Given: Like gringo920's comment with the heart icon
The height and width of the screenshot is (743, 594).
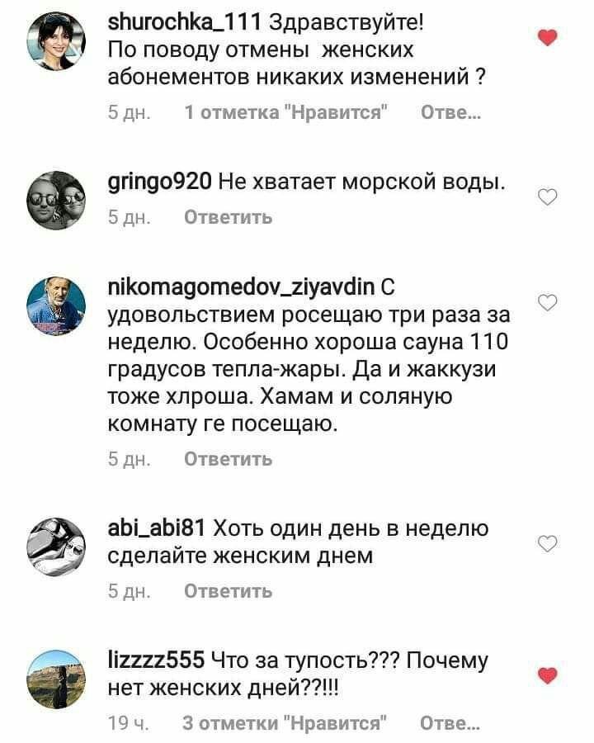Looking at the screenshot, I should [548, 196].
